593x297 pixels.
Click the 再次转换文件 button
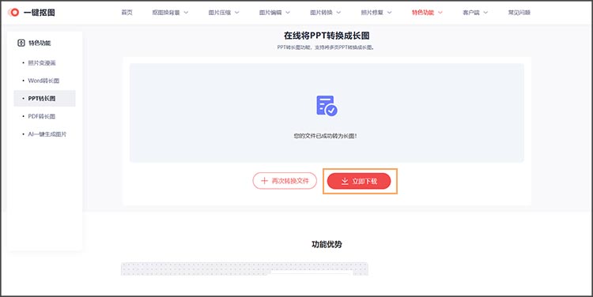click(285, 181)
